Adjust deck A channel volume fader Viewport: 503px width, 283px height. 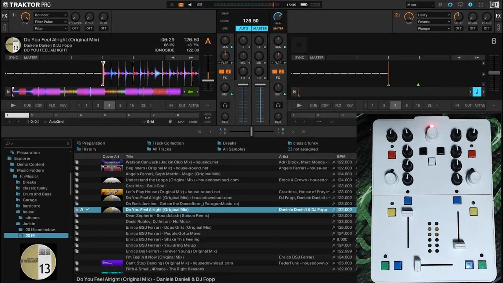[x=243, y=85]
